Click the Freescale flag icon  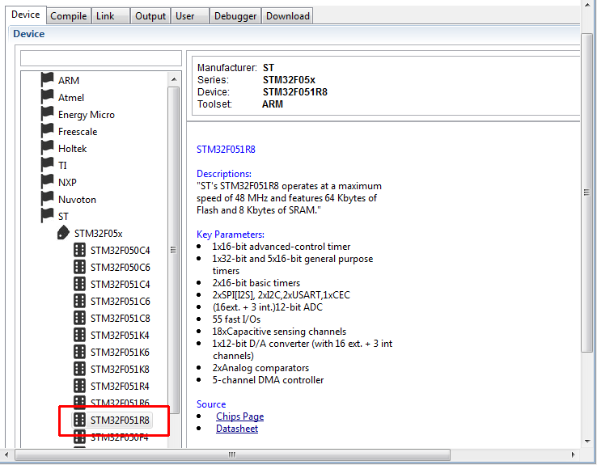48,131
